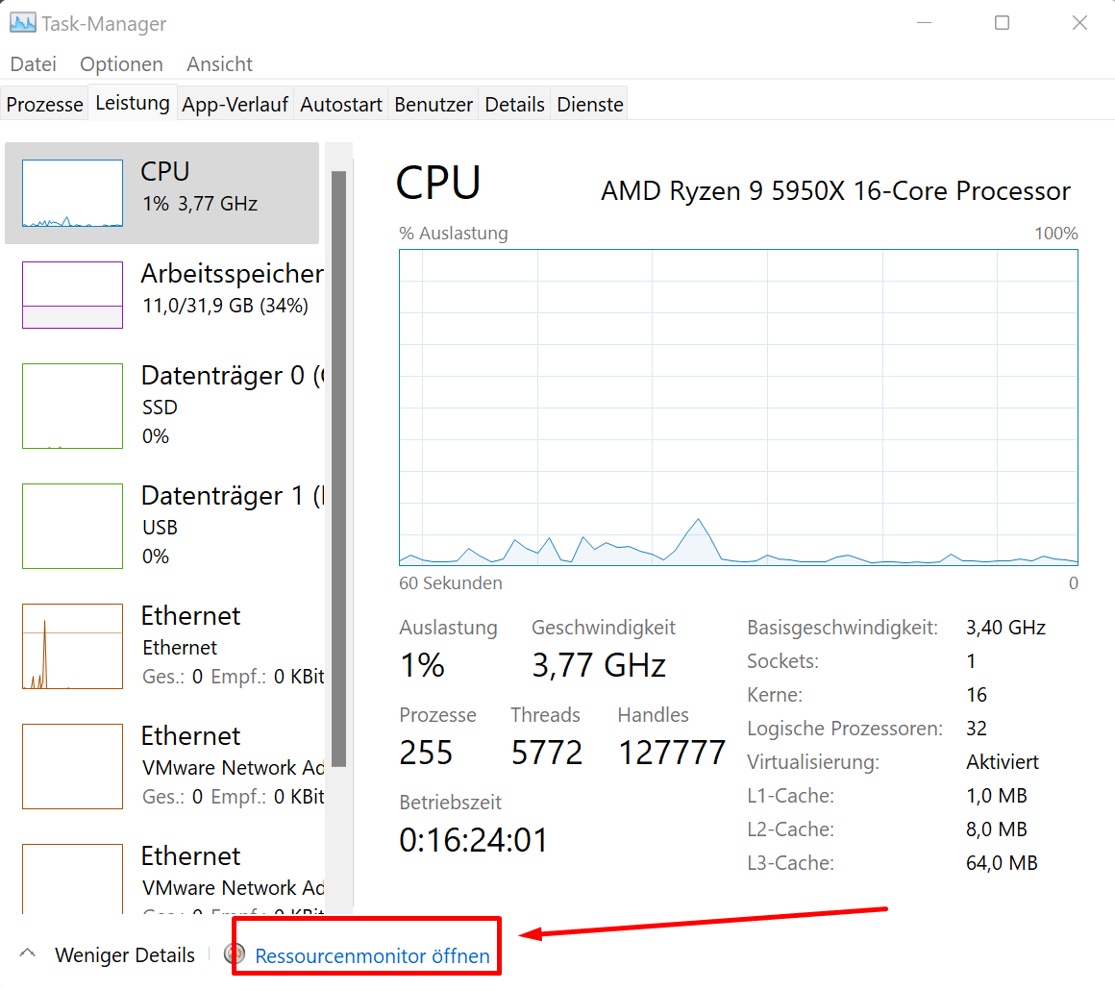Select the first Ethernet graph thumbnail
Screen dimensions: 1115x990
click(x=72, y=646)
